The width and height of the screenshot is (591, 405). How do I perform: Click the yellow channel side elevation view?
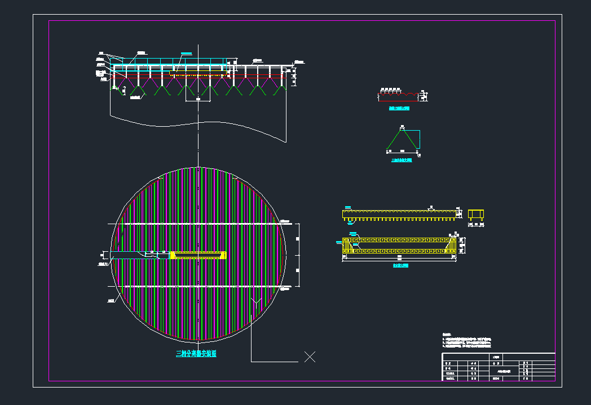[400, 214]
